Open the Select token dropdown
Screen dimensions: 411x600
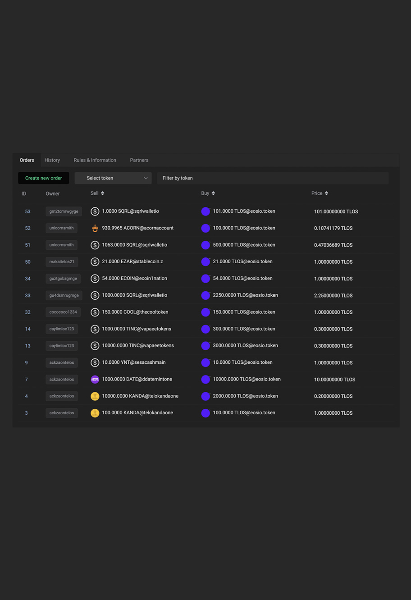coord(113,178)
